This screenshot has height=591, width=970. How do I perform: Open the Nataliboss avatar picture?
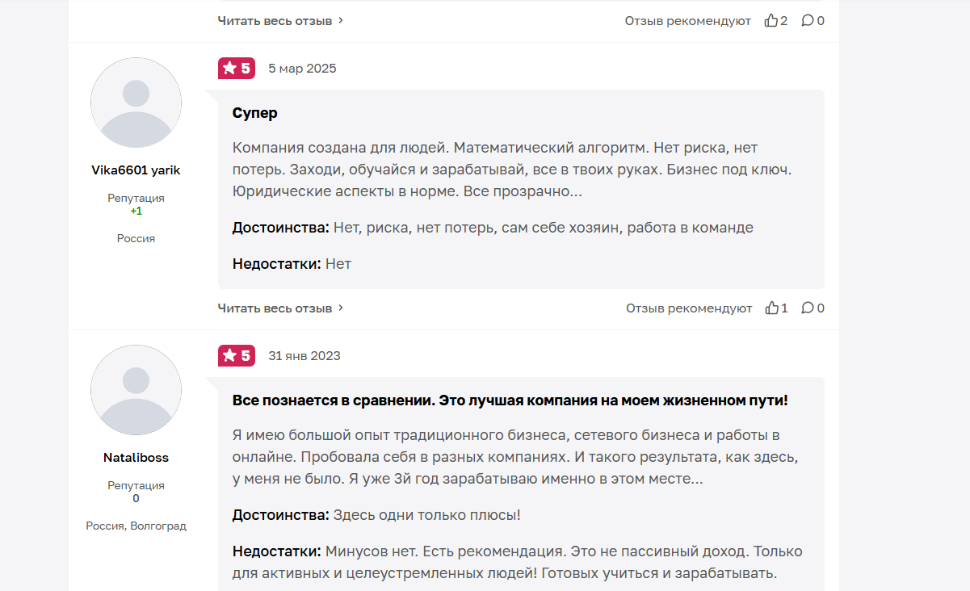tap(136, 390)
